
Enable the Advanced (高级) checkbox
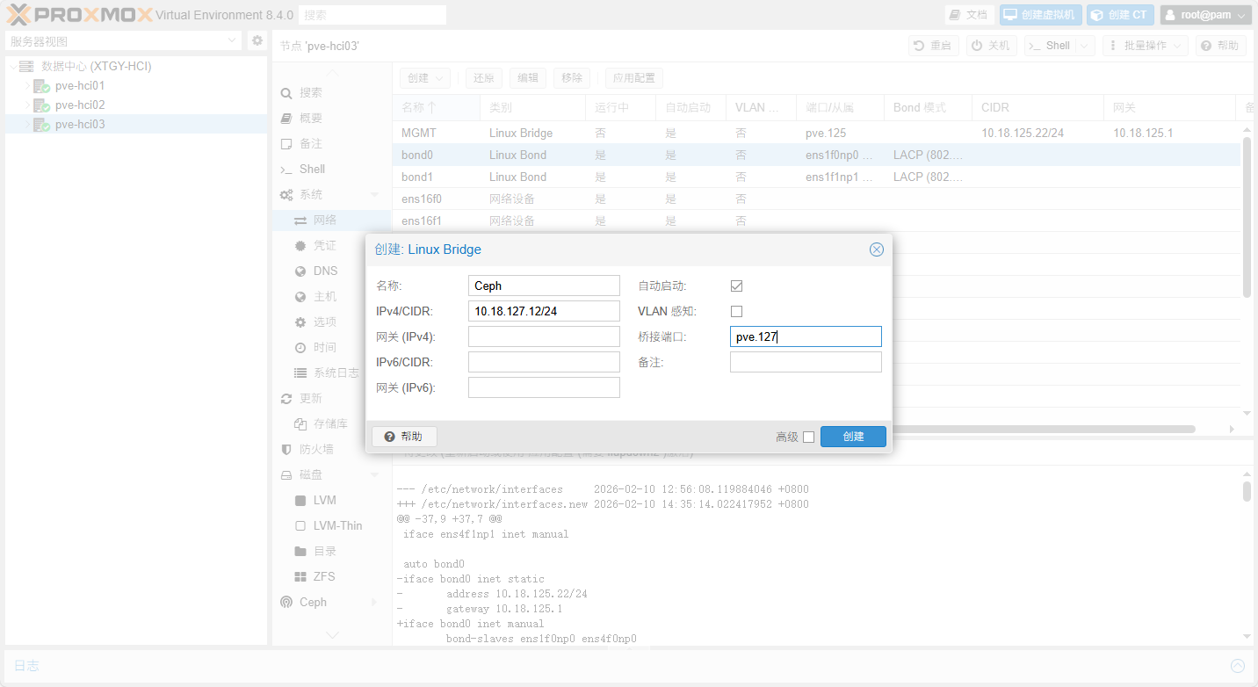[808, 437]
